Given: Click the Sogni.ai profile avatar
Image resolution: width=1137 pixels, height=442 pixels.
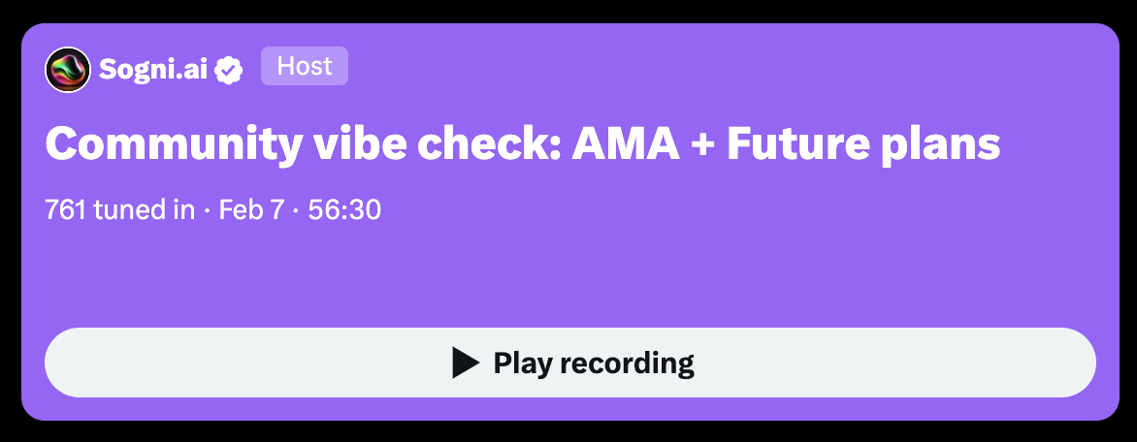Looking at the screenshot, I should click(68, 70).
